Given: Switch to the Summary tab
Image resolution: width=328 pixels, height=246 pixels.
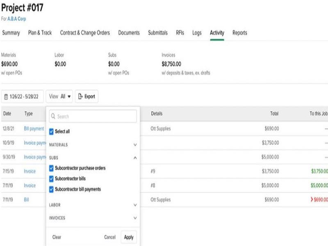Looking at the screenshot, I should point(11,33).
